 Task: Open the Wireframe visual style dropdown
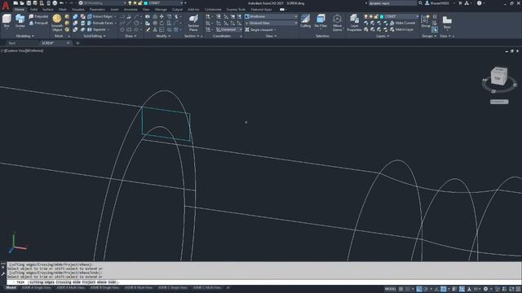point(271,16)
